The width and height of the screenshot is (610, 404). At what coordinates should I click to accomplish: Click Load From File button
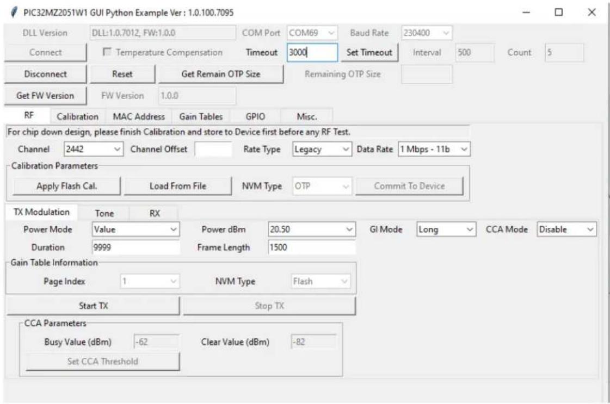click(177, 186)
